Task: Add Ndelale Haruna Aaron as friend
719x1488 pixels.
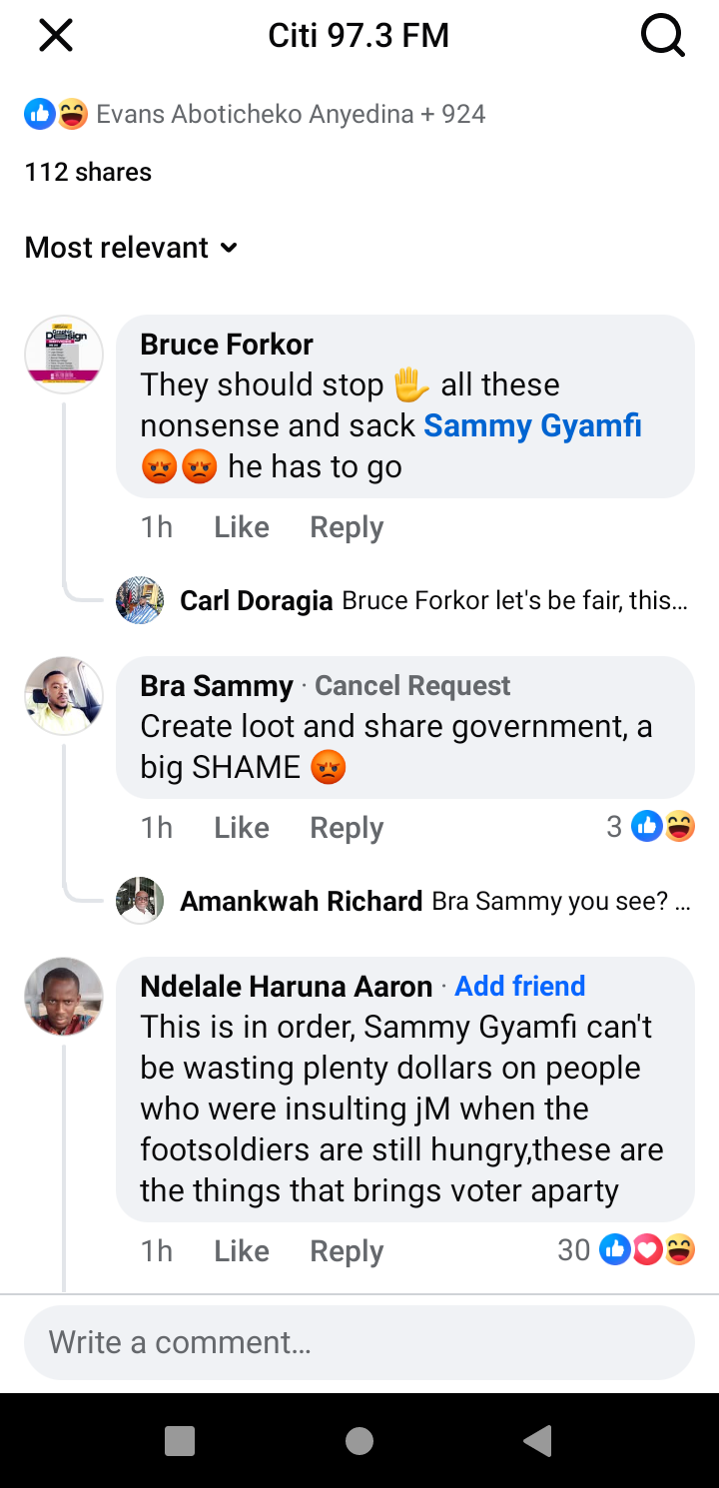Action: [520, 987]
